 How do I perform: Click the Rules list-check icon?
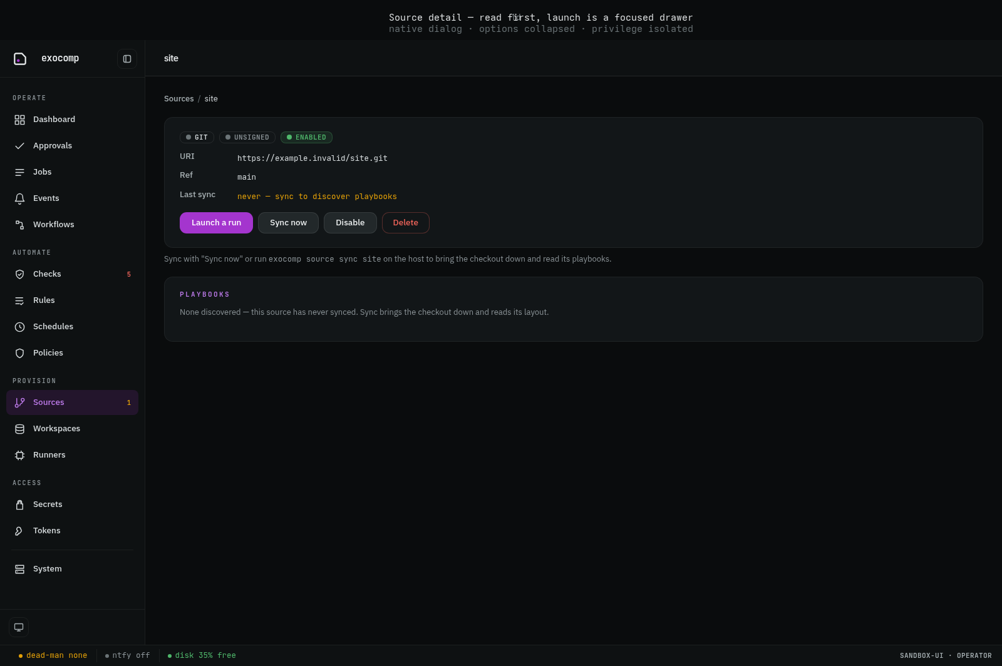click(19, 300)
